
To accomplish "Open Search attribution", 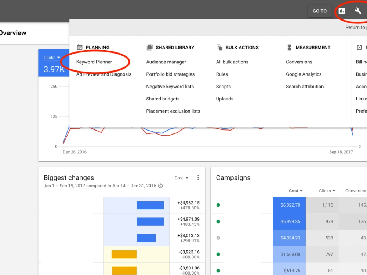I will [305, 87].
